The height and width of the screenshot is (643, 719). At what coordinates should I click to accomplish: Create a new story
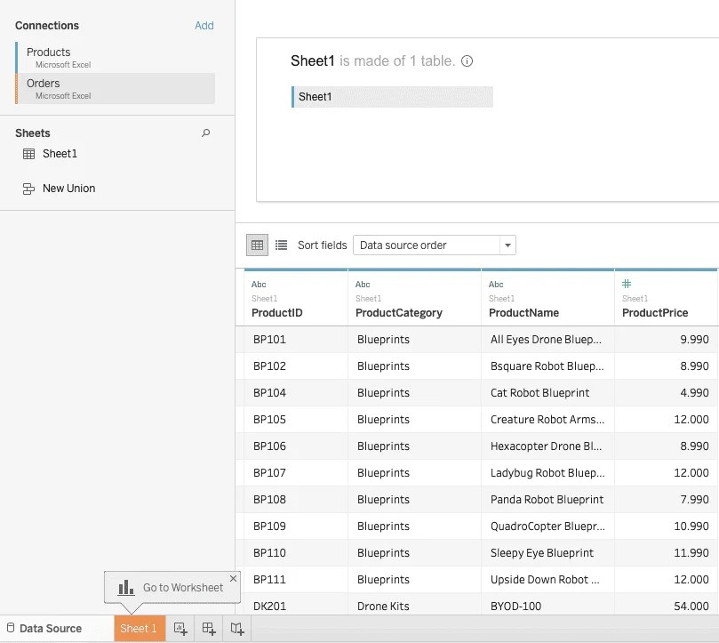click(236, 628)
